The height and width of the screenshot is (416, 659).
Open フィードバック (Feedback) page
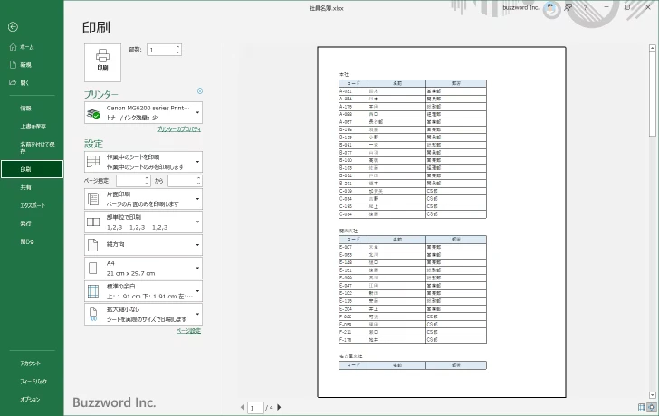(x=33, y=381)
